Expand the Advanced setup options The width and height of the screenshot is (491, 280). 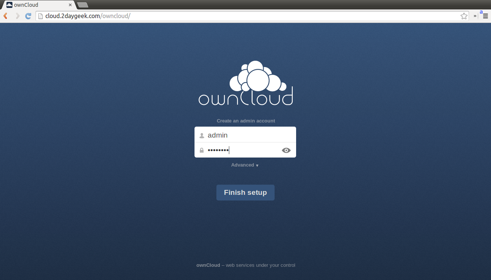(x=245, y=165)
